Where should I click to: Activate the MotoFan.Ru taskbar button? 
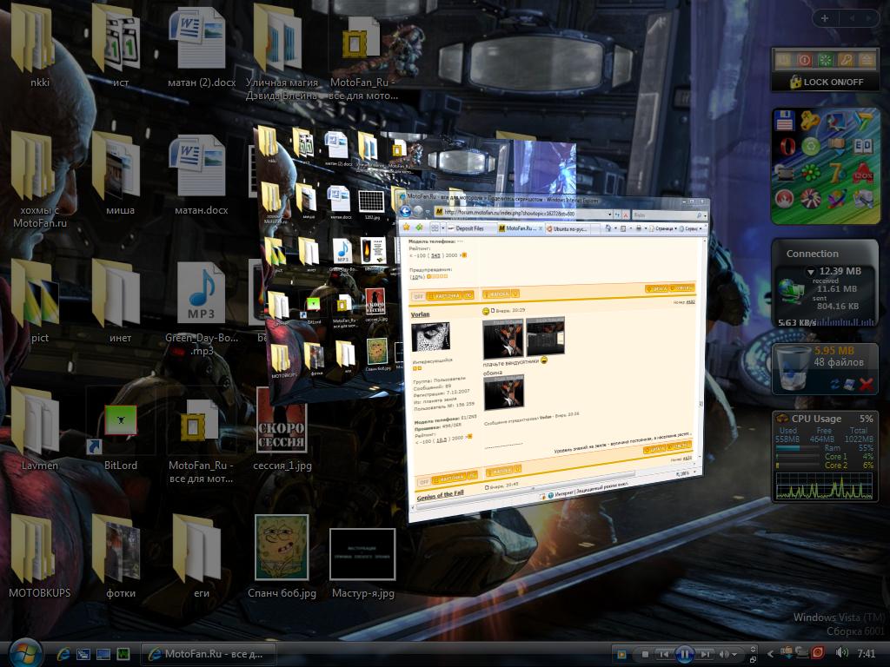[x=209, y=654]
